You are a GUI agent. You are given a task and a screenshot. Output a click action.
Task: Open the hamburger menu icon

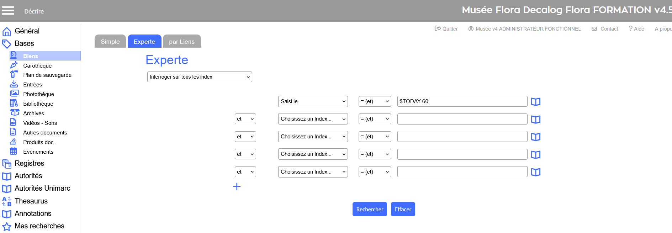click(8, 11)
